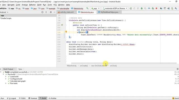Click the yellow lightbulb on line 104
Image resolution: width=179 pixels, height=100 pixels.
[x=66, y=32]
